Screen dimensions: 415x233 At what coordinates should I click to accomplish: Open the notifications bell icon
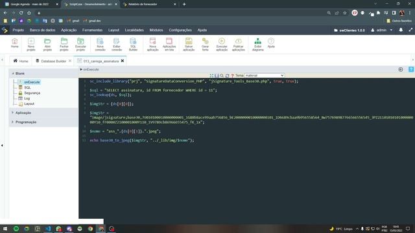click(401, 30)
